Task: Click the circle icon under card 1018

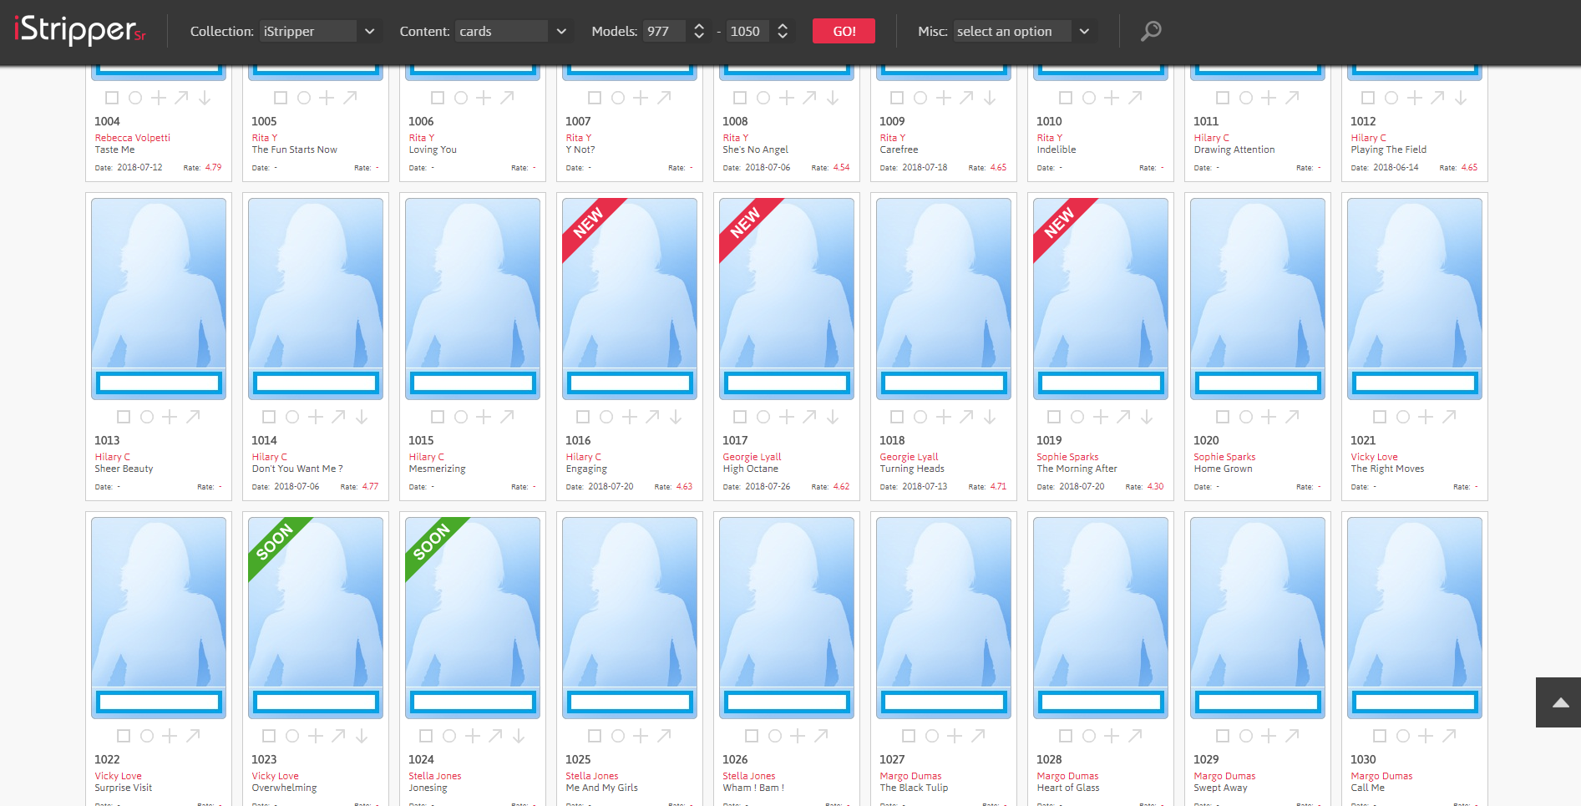Action: click(920, 417)
